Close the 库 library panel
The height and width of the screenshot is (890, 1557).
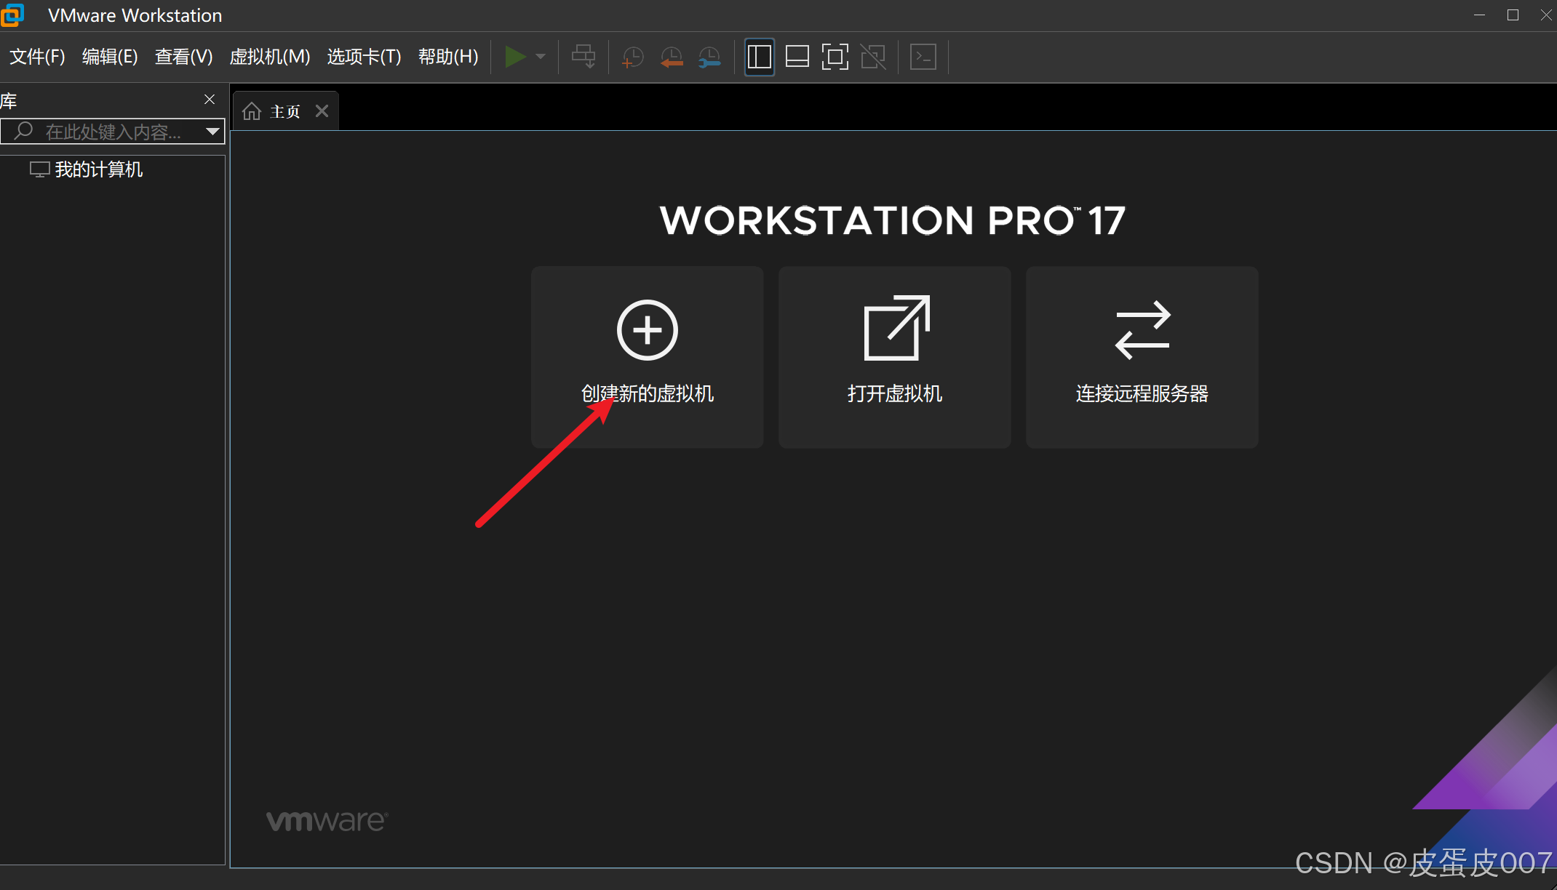coord(210,100)
